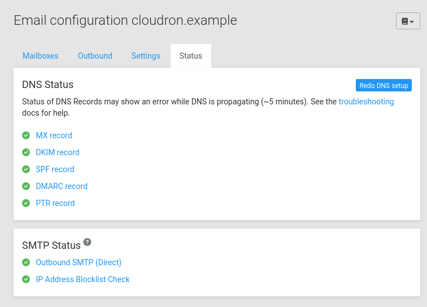
Task: Switch to the Mailboxes tab
Action: click(41, 56)
